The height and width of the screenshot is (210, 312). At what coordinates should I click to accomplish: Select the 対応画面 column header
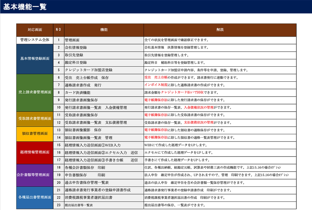(35, 30)
